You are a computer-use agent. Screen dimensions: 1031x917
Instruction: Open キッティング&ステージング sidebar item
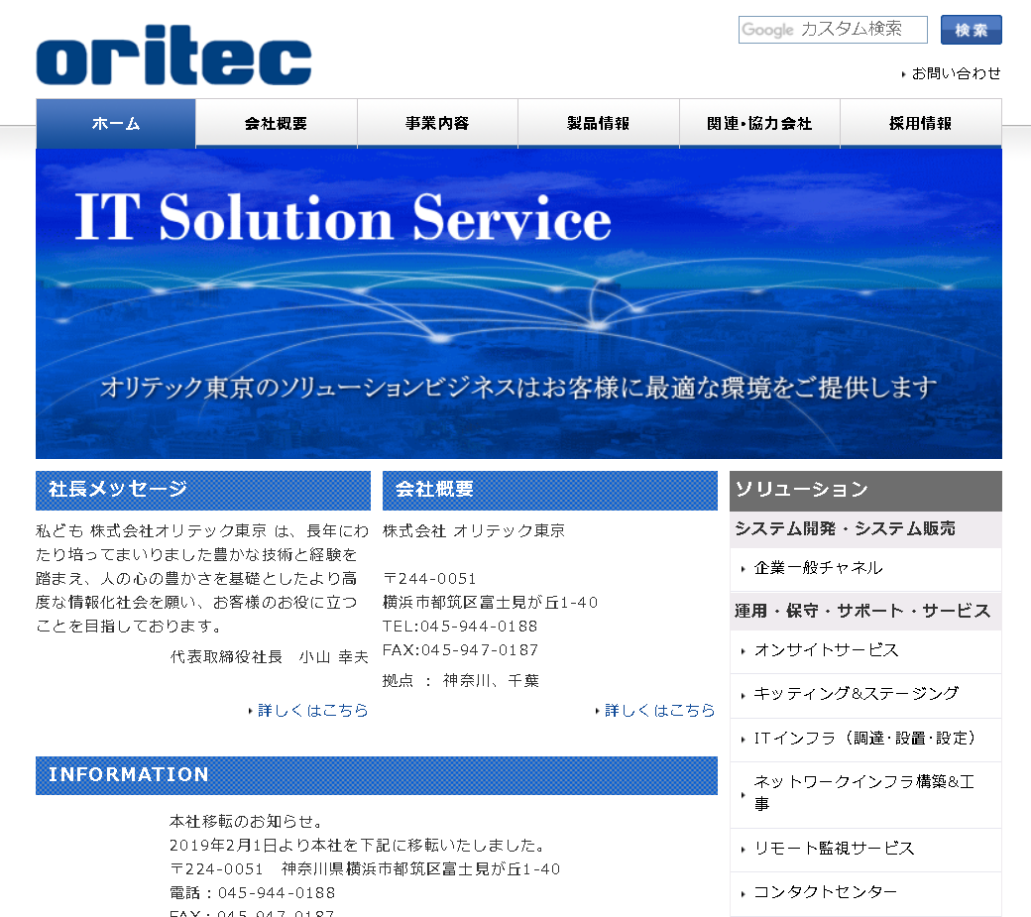[x=856, y=694]
